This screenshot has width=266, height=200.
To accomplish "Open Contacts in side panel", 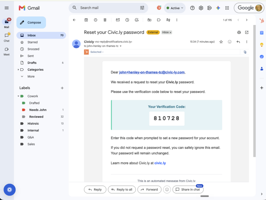I will 262,69.
